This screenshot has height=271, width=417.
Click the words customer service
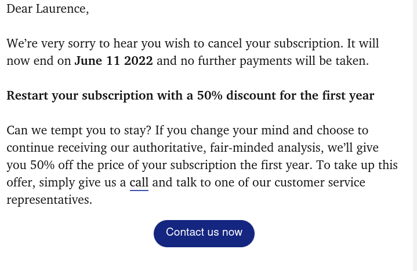pyautogui.click(x=320, y=182)
